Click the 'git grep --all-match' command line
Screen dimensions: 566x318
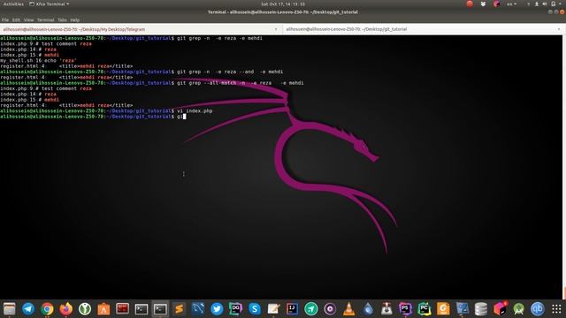(x=152, y=83)
